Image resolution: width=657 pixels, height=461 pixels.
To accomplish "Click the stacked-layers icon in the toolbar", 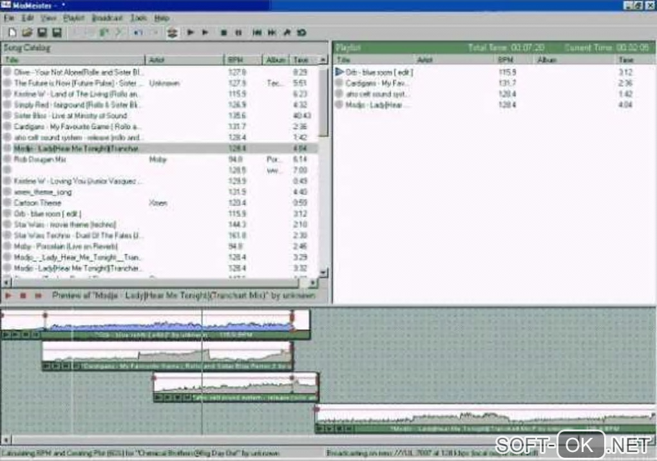I will (x=172, y=33).
